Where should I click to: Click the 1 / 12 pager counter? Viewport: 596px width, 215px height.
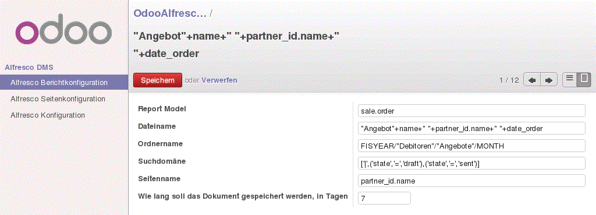click(509, 80)
